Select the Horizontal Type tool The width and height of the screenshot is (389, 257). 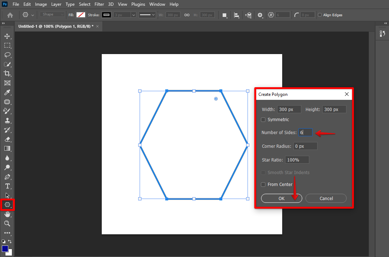7,186
